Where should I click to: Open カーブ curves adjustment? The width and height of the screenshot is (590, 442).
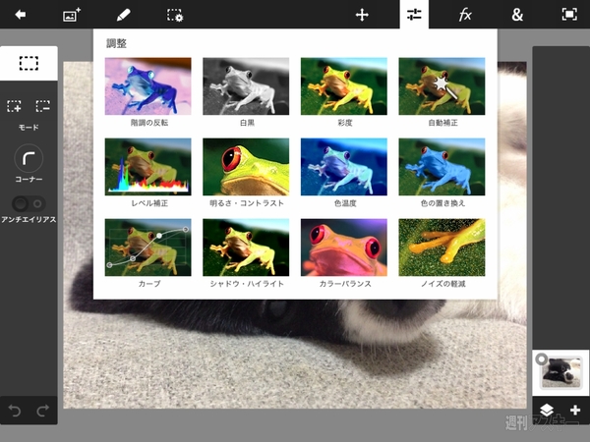pyautogui.click(x=148, y=253)
